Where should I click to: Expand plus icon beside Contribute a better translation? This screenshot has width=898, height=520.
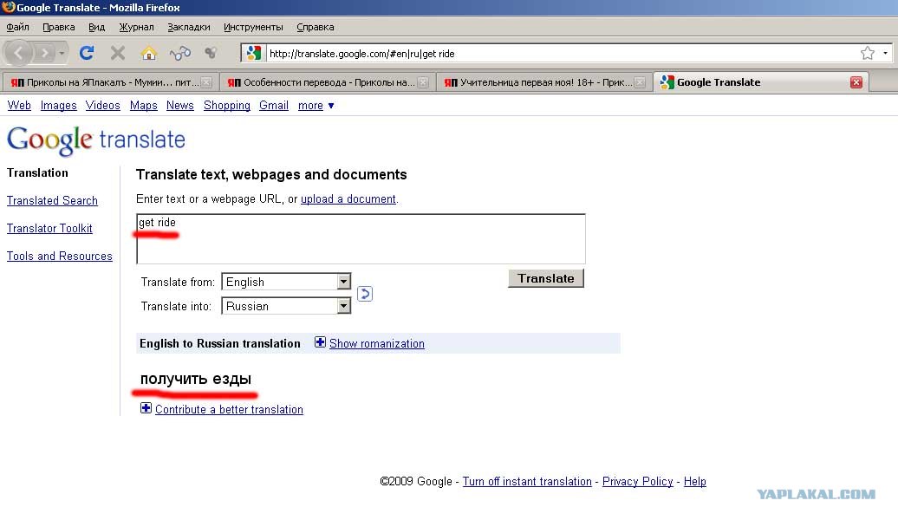point(146,408)
